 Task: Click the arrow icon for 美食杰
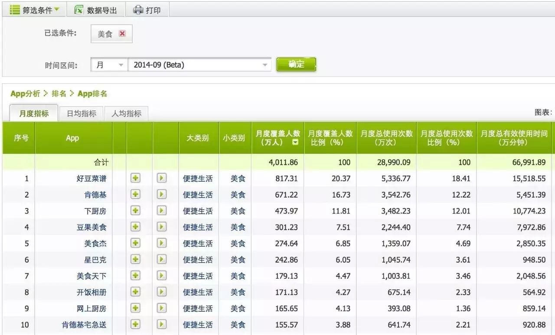(162, 243)
